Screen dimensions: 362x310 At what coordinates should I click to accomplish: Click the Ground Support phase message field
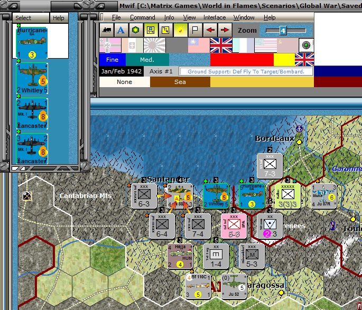tap(246, 71)
